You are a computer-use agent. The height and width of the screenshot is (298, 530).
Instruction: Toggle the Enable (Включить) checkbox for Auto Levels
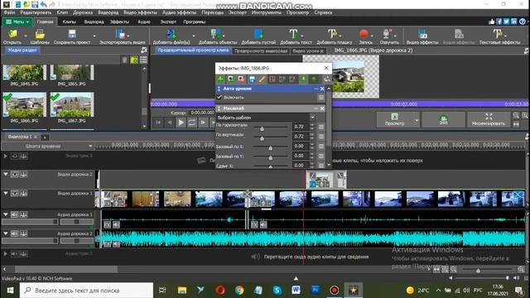(219, 98)
